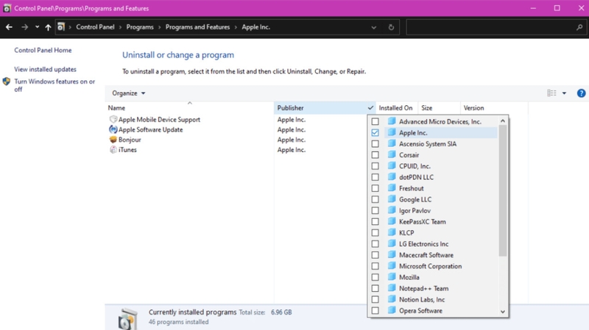Click the Apple Software Update icon
This screenshot has height=330, width=589.
click(113, 129)
